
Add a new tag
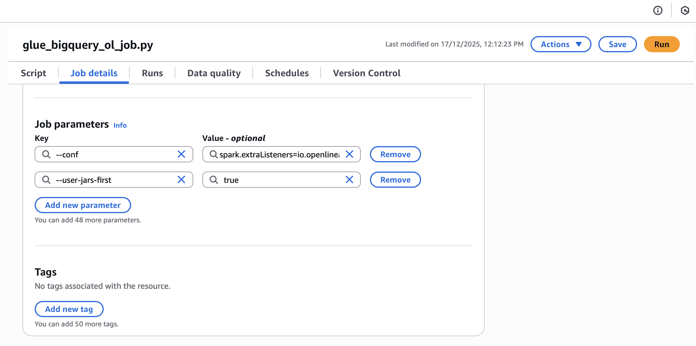pyautogui.click(x=69, y=309)
